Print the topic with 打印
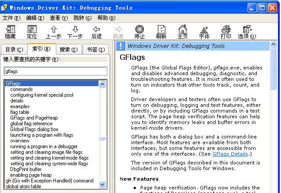This screenshot has height=193, width=281. pos(226,32)
